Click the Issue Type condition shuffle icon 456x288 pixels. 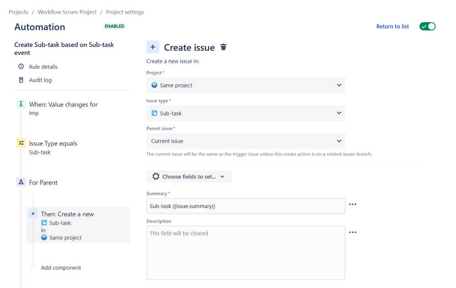pos(21,143)
